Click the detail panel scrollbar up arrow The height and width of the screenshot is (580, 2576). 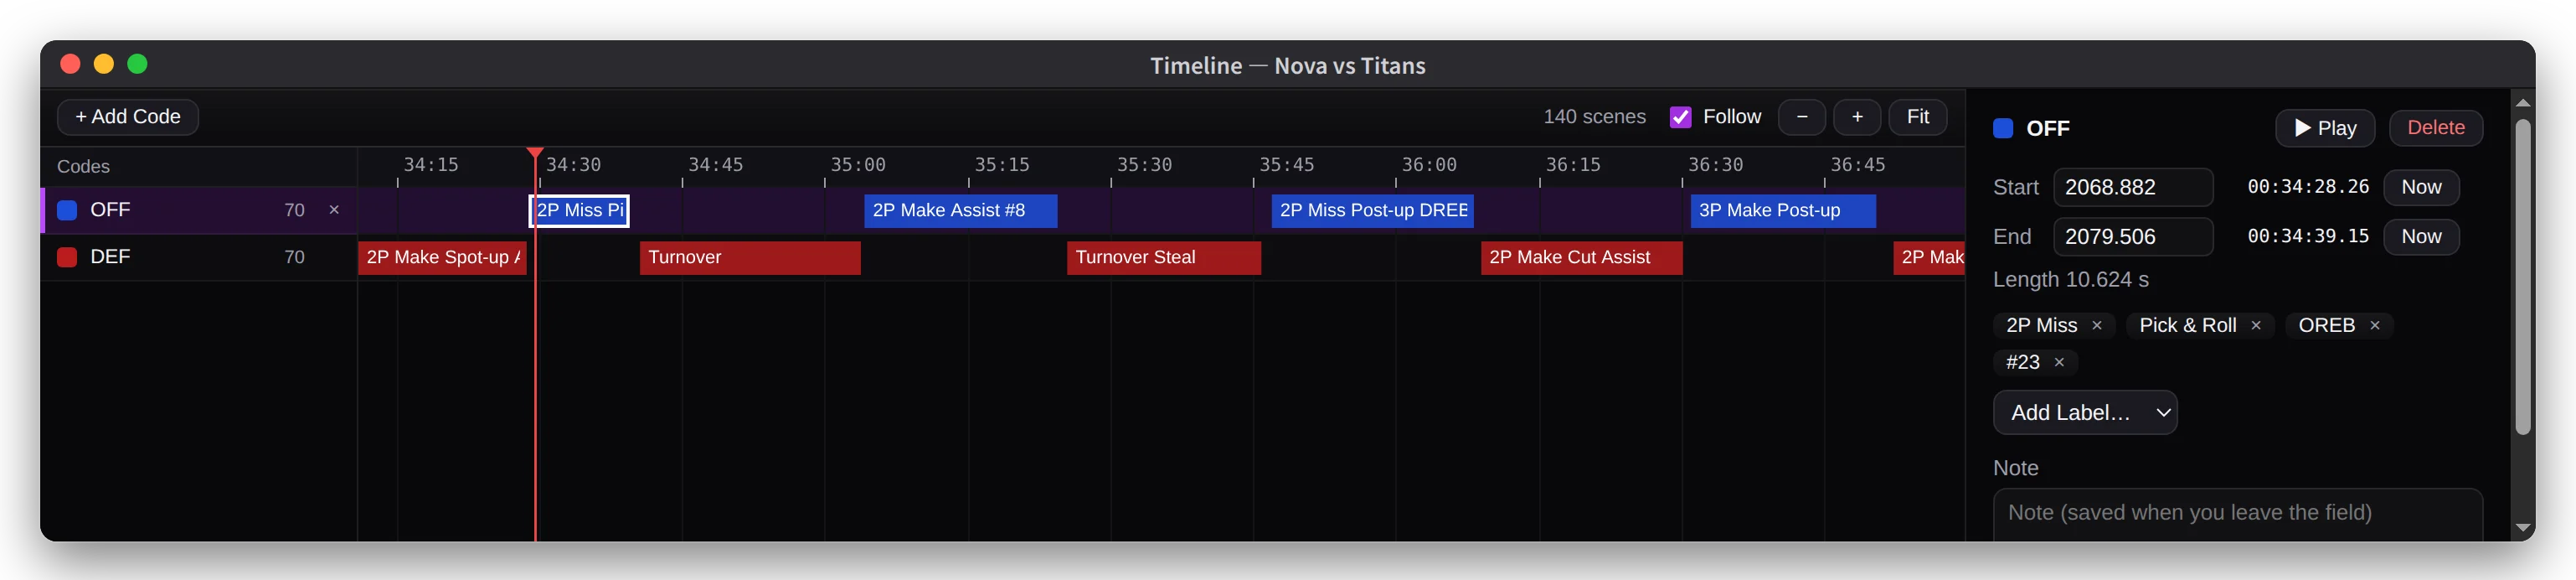point(2522,103)
